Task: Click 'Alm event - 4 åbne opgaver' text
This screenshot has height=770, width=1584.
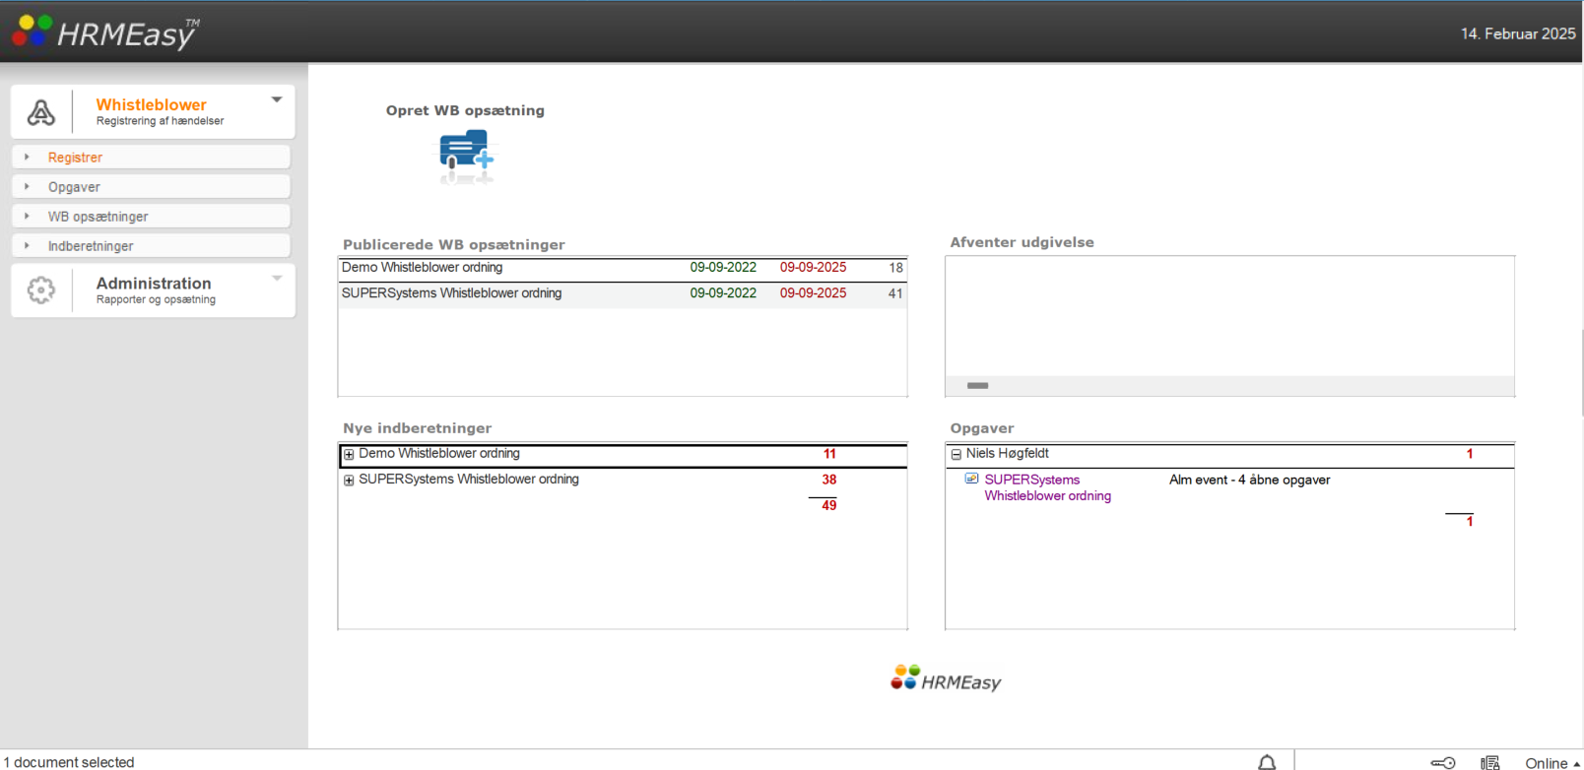Action: coord(1249,480)
